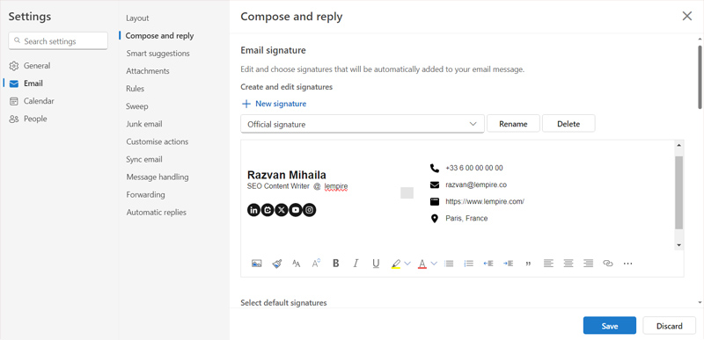Open Automatic replies settings
The image size is (704, 340).
tap(157, 213)
